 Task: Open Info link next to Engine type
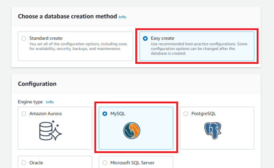pos(50,102)
